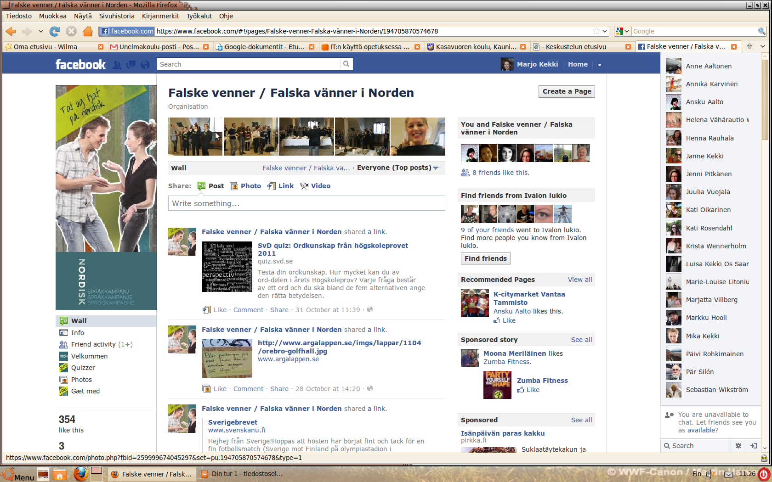This screenshot has height=482, width=772.
Task: Select the Photo share option
Action: click(245, 186)
